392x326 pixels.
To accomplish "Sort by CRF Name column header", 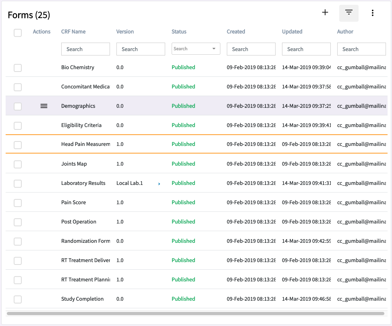I will (73, 32).
